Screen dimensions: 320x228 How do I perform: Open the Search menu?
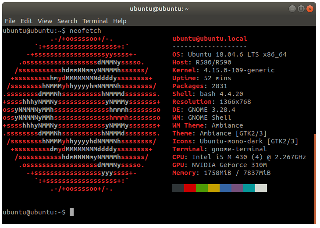pyautogui.click(x=67, y=21)
